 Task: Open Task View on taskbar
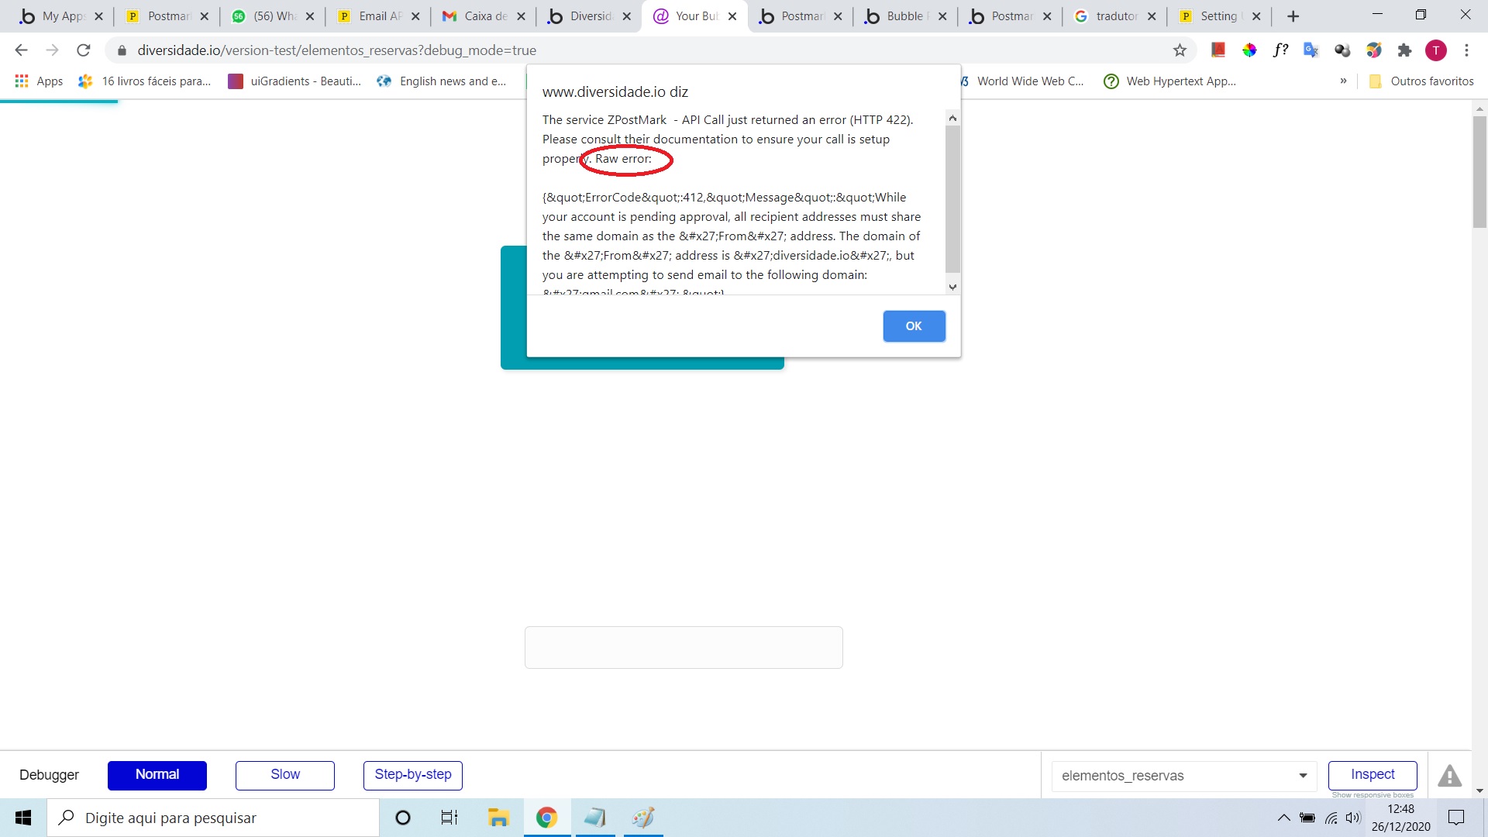tap(449, 818)
